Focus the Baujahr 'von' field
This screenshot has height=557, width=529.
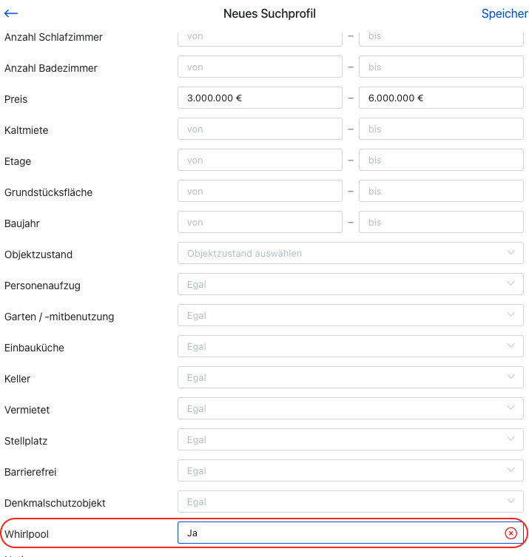tap(260, 222)
